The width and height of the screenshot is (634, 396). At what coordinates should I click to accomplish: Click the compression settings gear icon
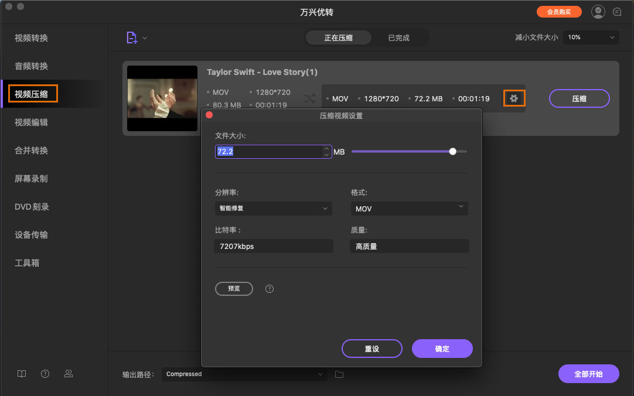[x=514, y=98]
